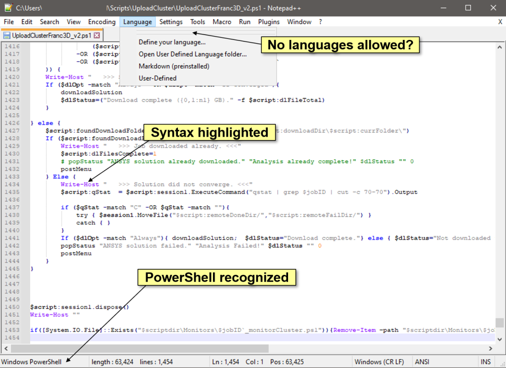The width and height of the screenshot is (506, 368).
Task: Click line number 1426 in margin
Action: [x=12, y=123]
